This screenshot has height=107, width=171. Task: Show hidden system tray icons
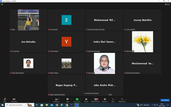(x=152, y=105)
